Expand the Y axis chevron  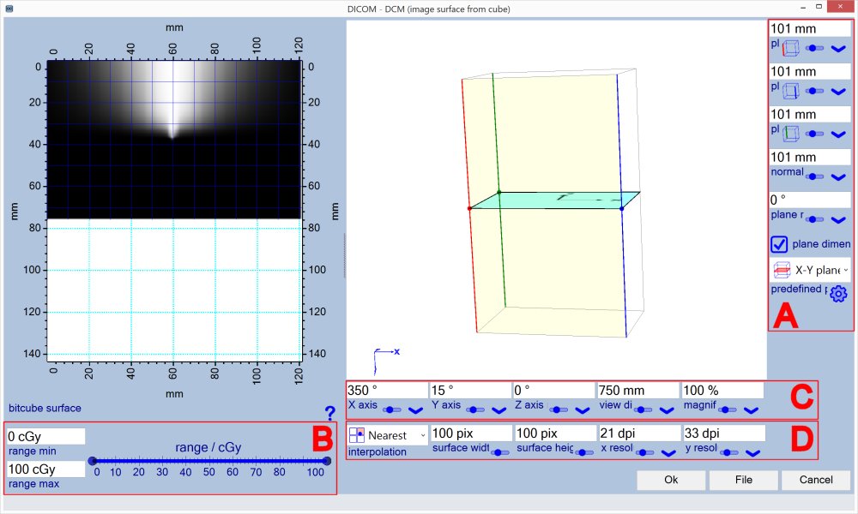click(x=500, y=409)
